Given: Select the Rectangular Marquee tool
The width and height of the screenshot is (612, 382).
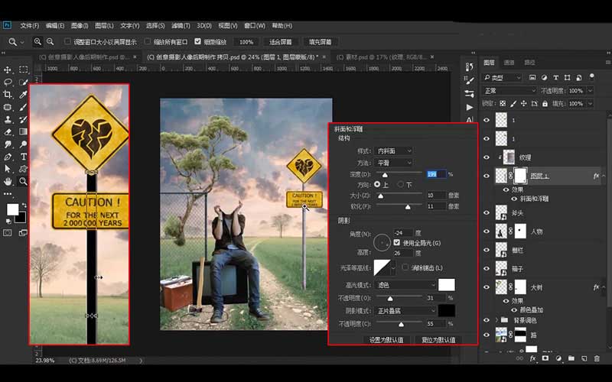Looking at the screenshot, I should (24, 70).
